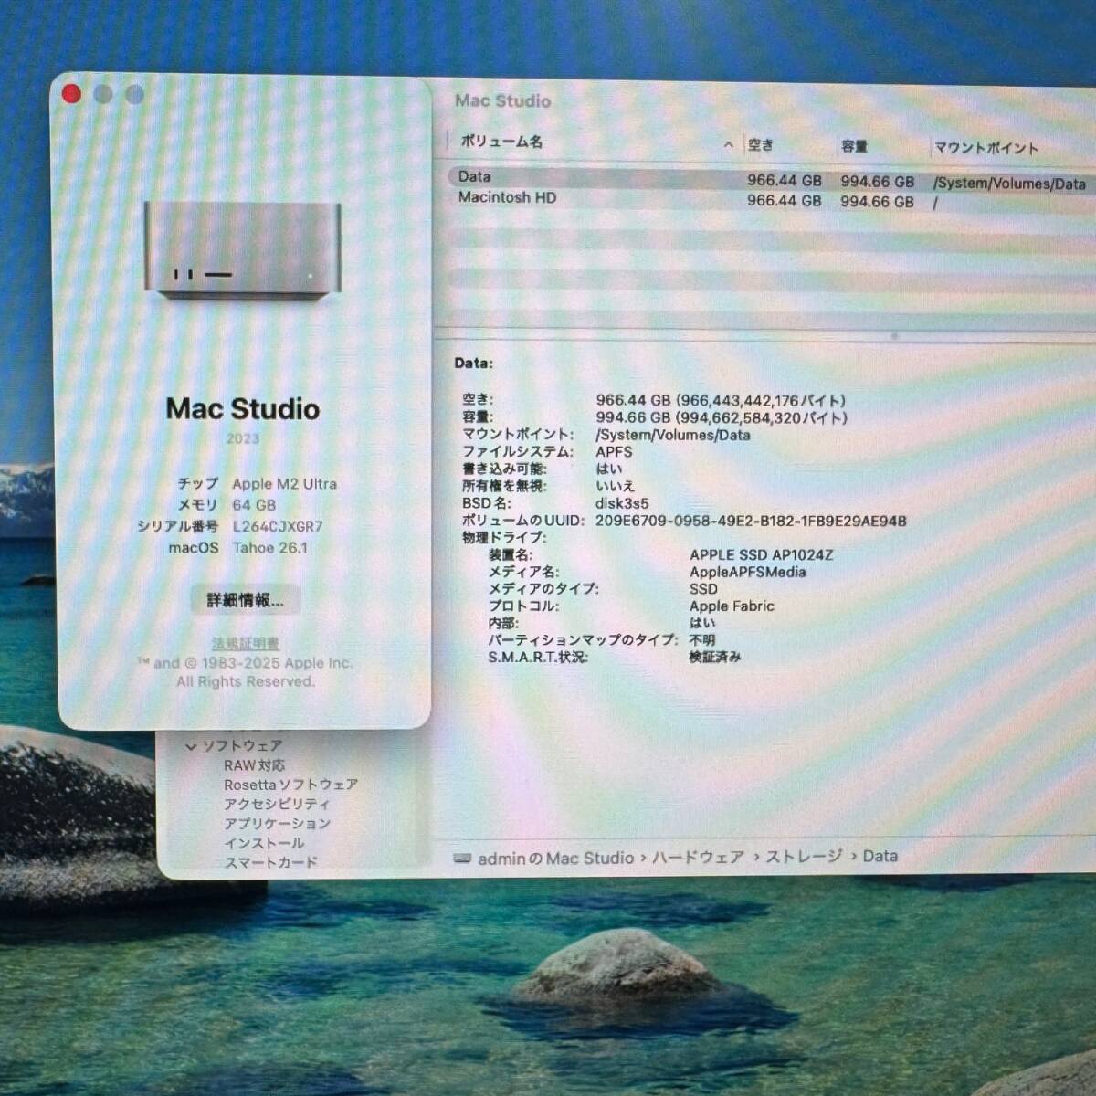The width and height of the screenshot is (1096, 1096).
Task: Click the Mac Studio window title
Action: coord(503,101)
